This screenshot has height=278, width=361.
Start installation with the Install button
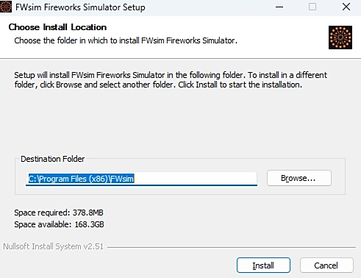263,265
